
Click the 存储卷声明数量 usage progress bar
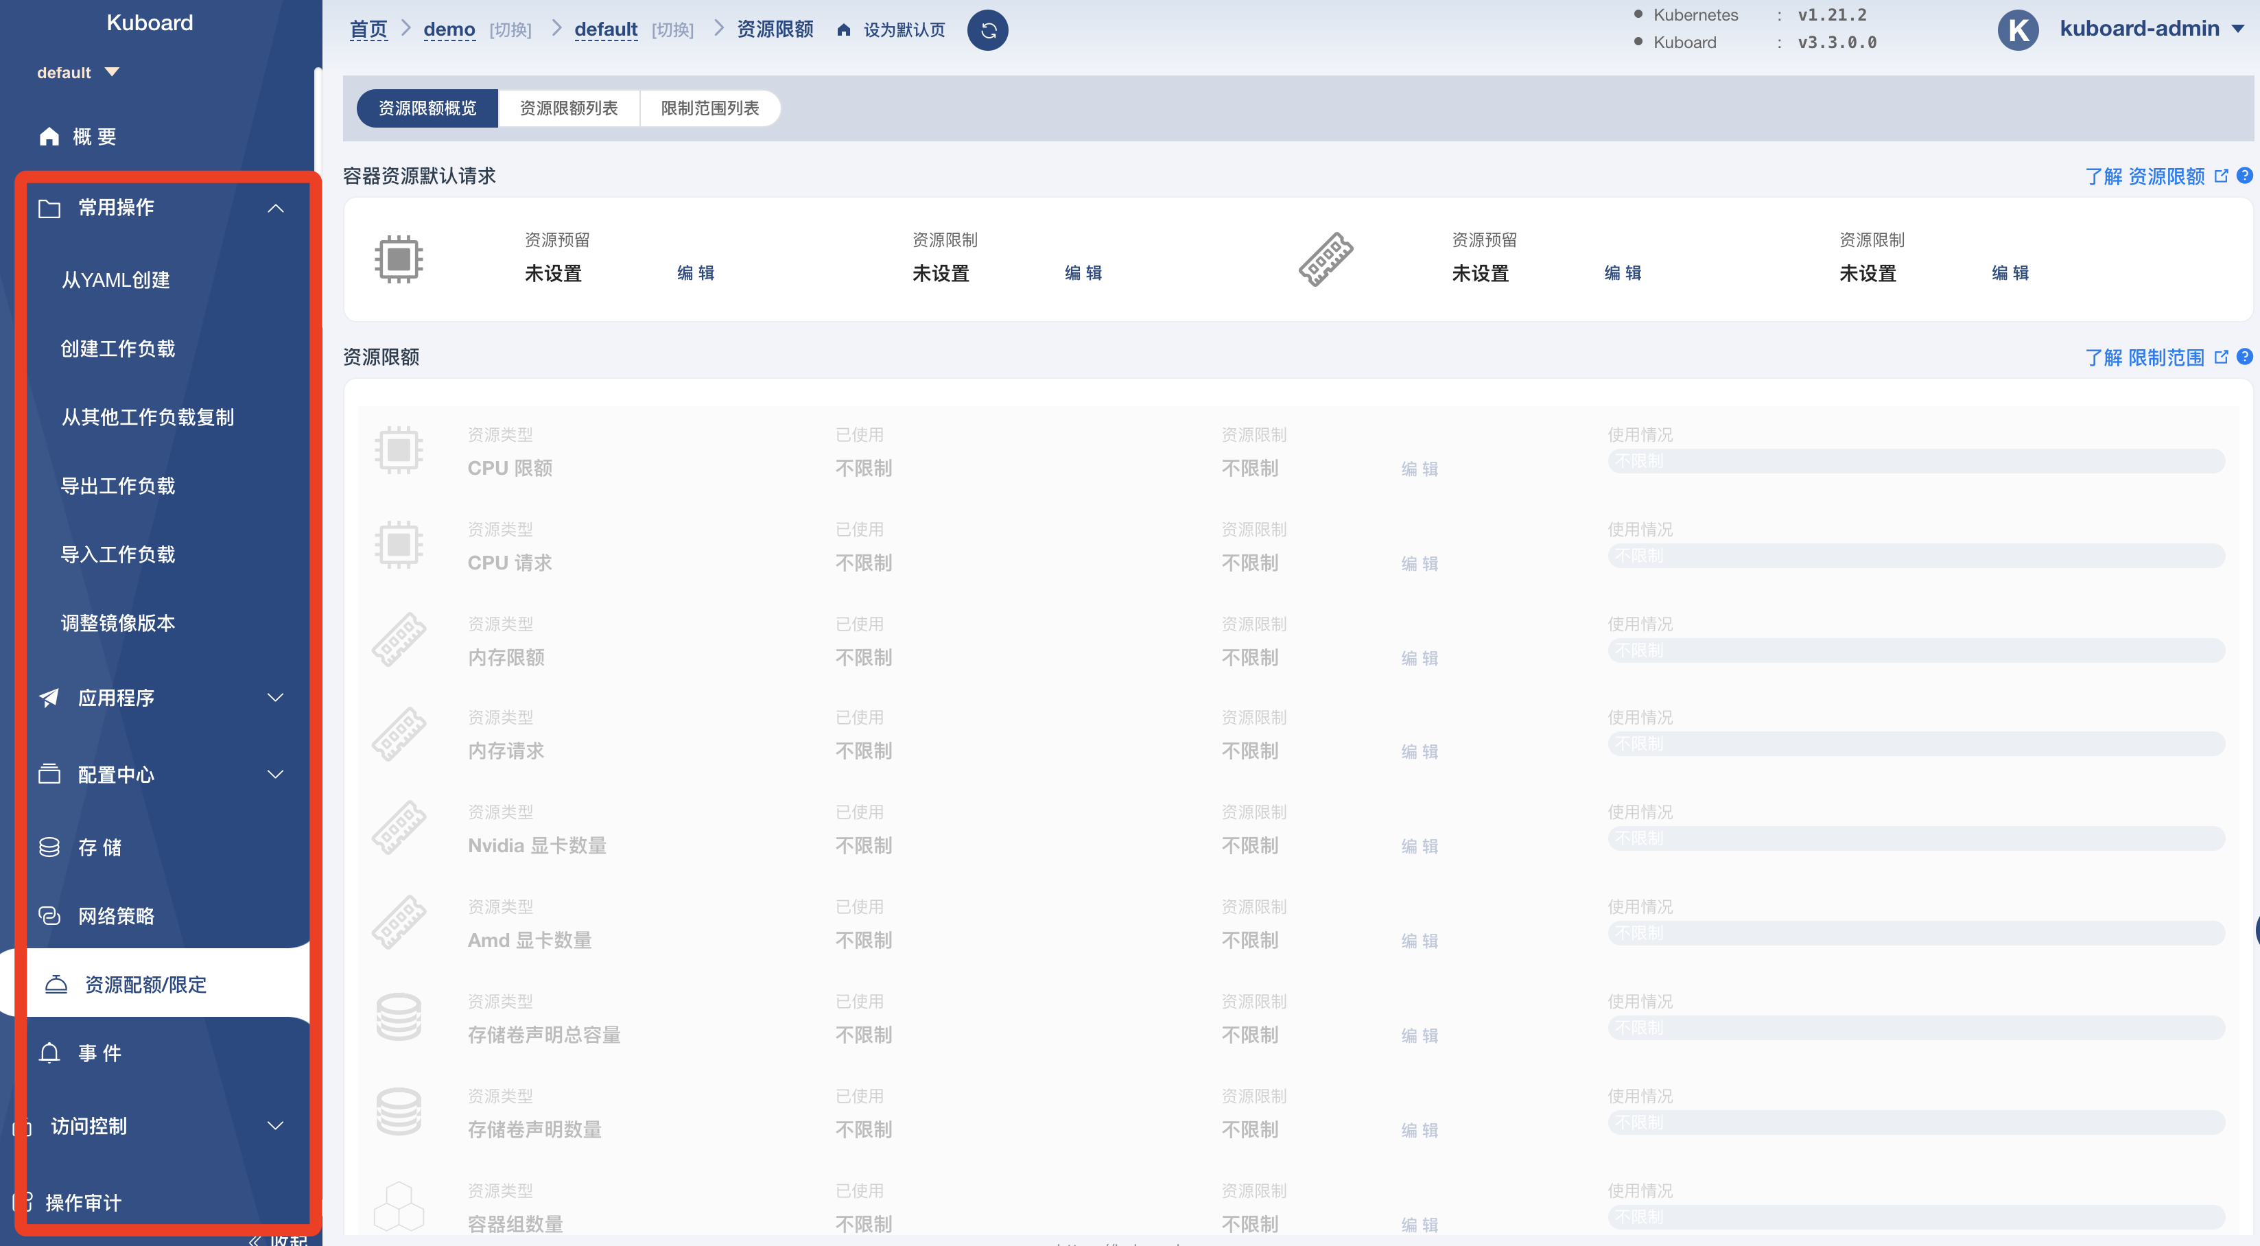[1916, 1122]
